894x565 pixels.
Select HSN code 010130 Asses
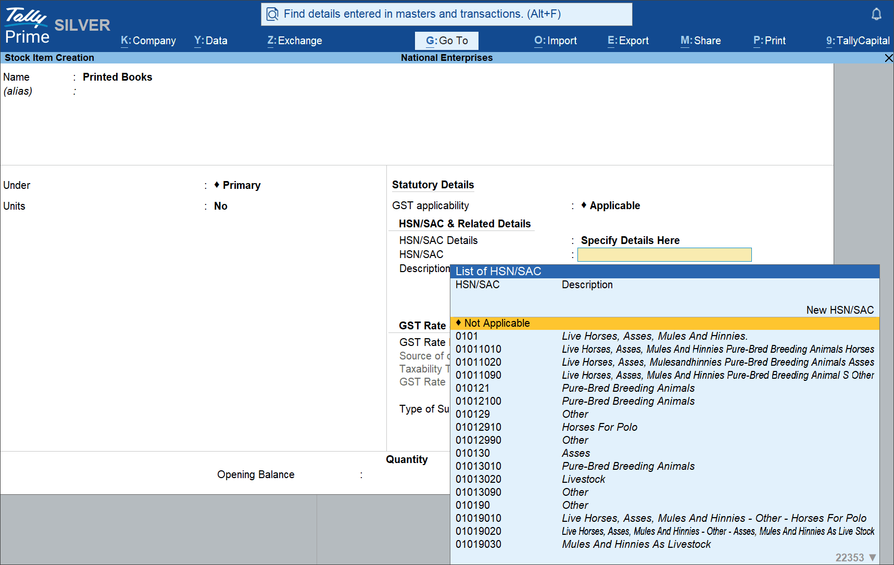coord(665,453)
